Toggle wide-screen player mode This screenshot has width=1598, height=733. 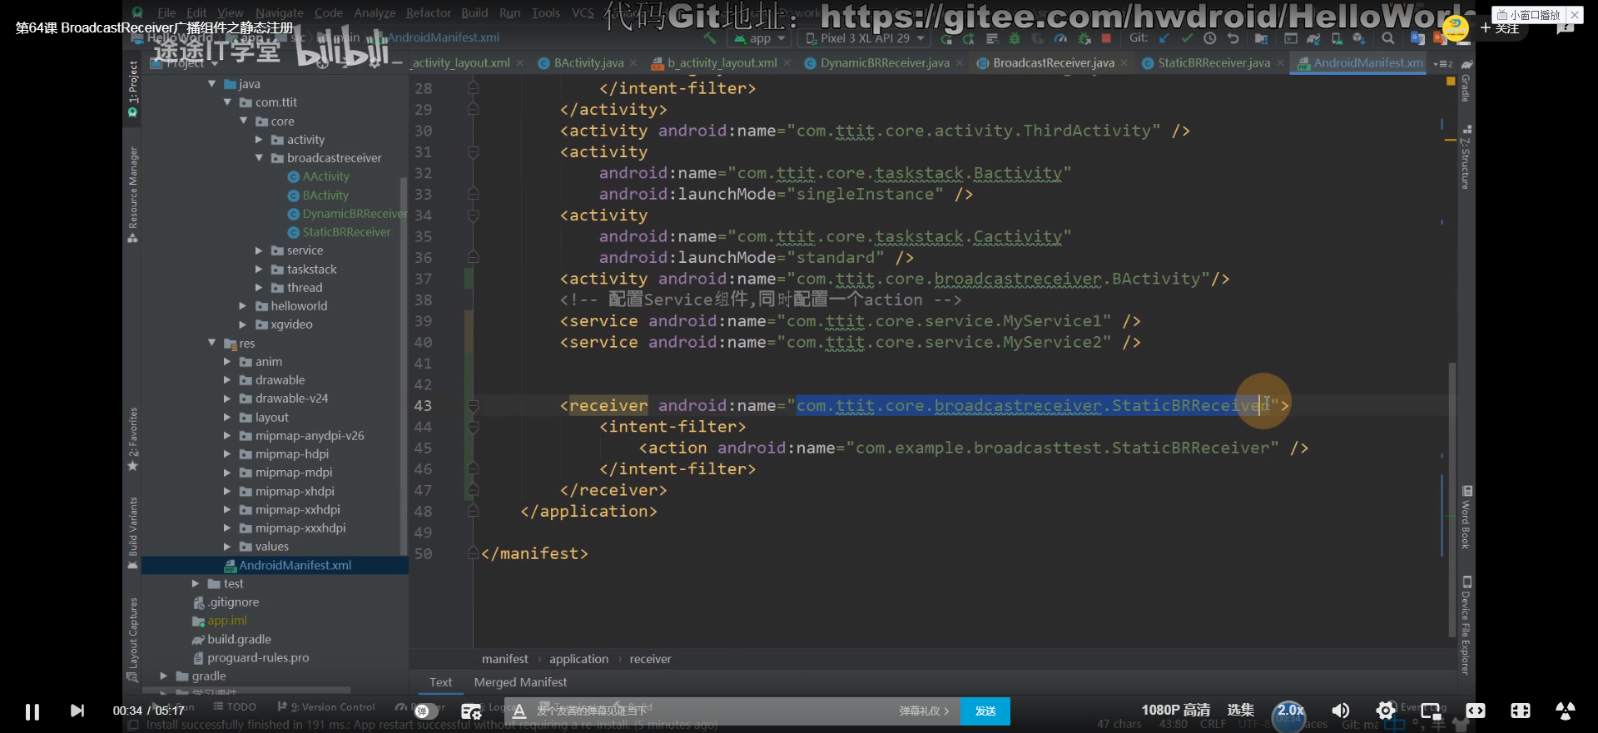pos(1476,711)
